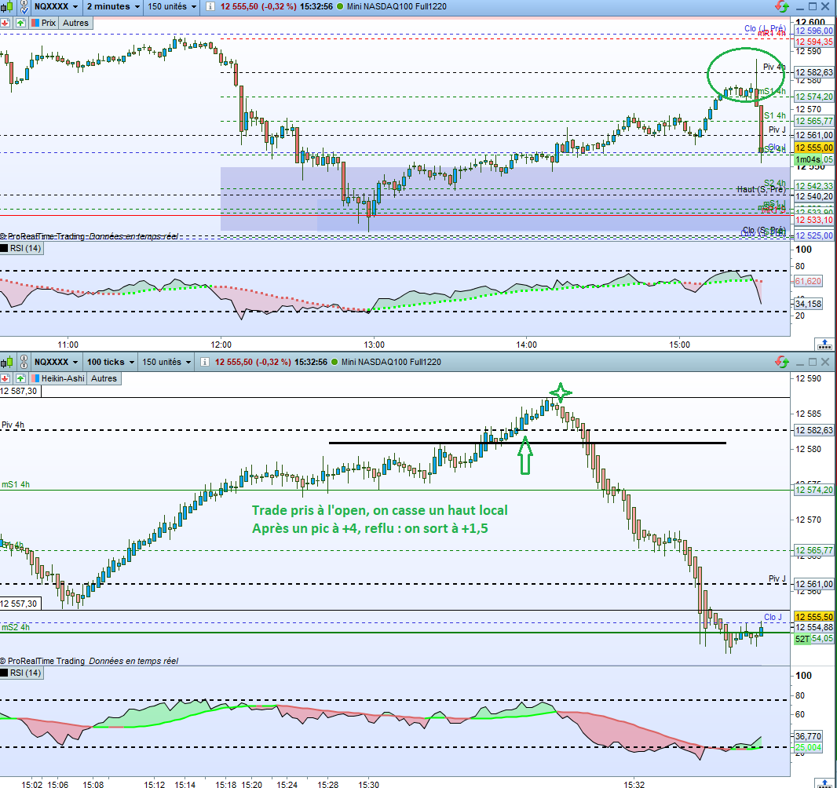
Task: Maximize the bottom chart window
Action: click(x=813, y=363)
